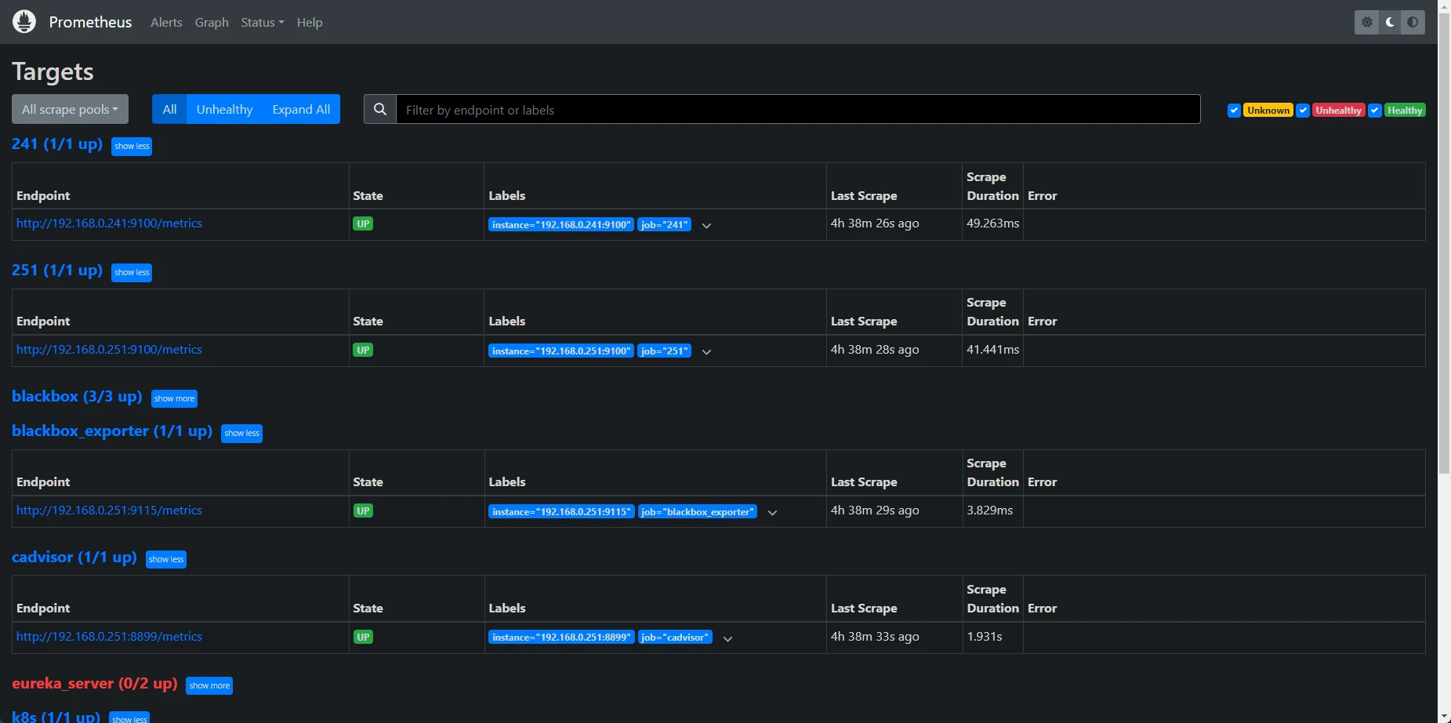Open endpoint http://192.168.0.251:9100/metrics
Screen dimensions: 1451x723
[109, 349]
